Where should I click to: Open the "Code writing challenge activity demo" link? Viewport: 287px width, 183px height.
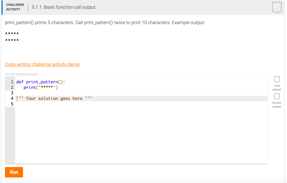[42, 64]
